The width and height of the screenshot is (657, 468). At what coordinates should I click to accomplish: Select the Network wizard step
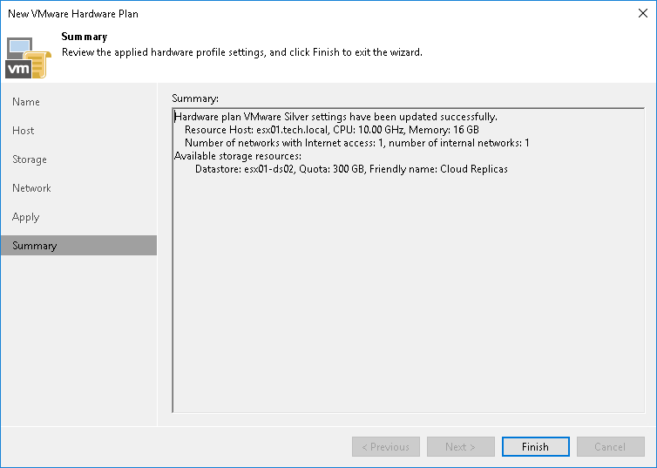coord(78,188)
